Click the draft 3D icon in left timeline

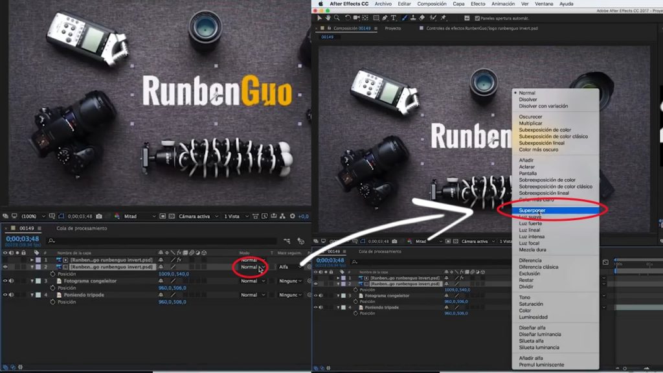click(300, 241)
